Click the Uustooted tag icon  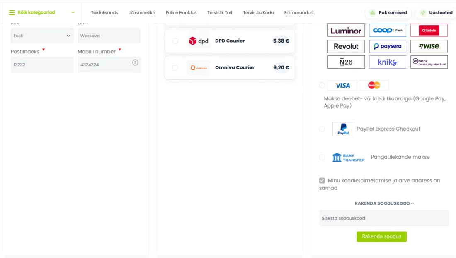pyautogui.click(x=423, y=12)
